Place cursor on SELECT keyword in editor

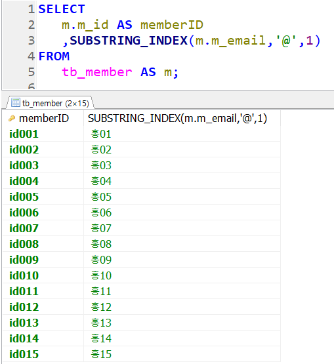(62, 9)
